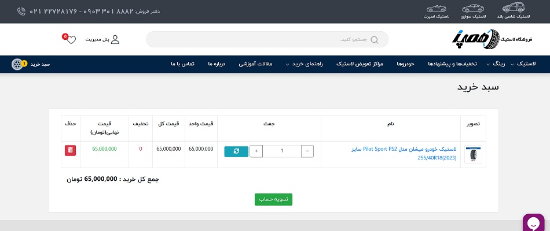Click the magnifier search icon
Screen dimensions: 550x231
(374, 40)
